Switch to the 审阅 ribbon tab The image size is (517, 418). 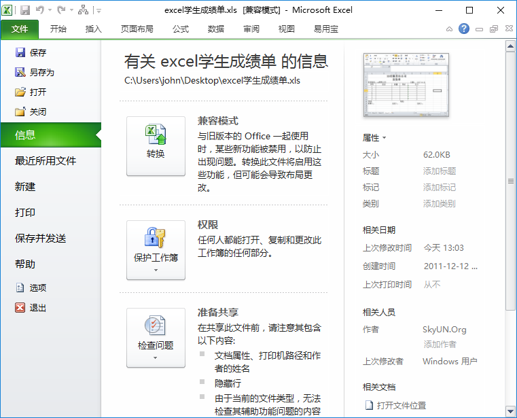point(251,29)
